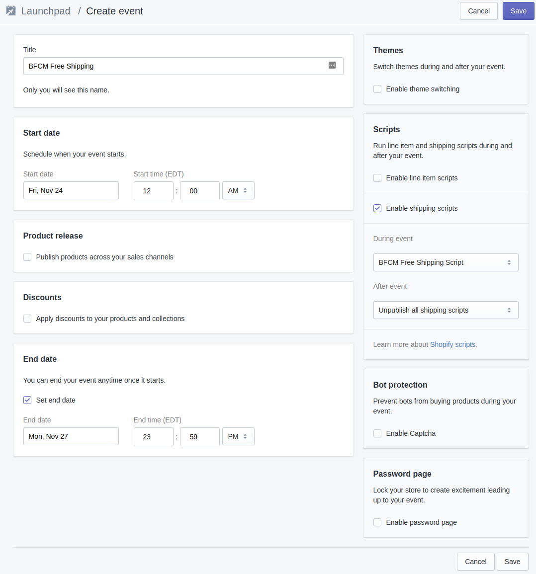Click the bottom Cancel button
This screenshot has width=536, height=574.
475,562
